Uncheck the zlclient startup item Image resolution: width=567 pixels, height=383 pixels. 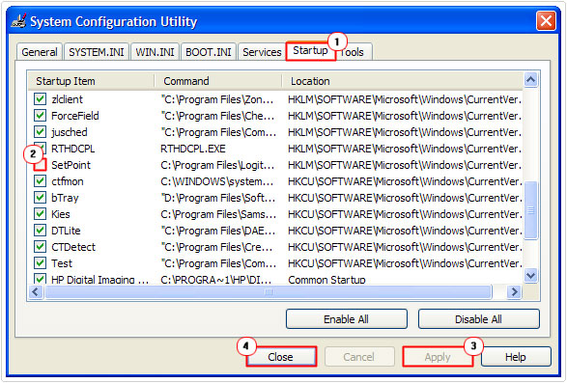tap(40, 99)
